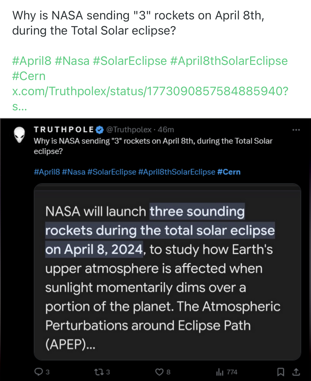Open the #Cern hashtag in the tweet

click(229, 172)
